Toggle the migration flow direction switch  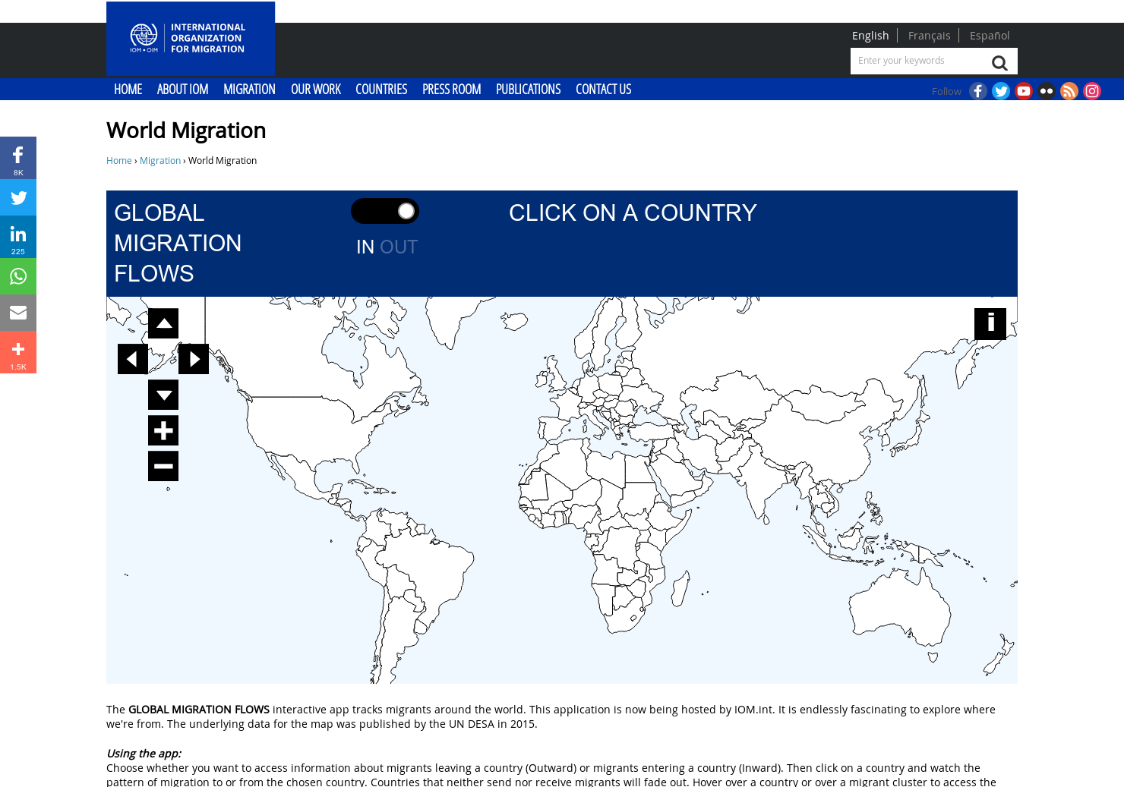click(385, 210)
